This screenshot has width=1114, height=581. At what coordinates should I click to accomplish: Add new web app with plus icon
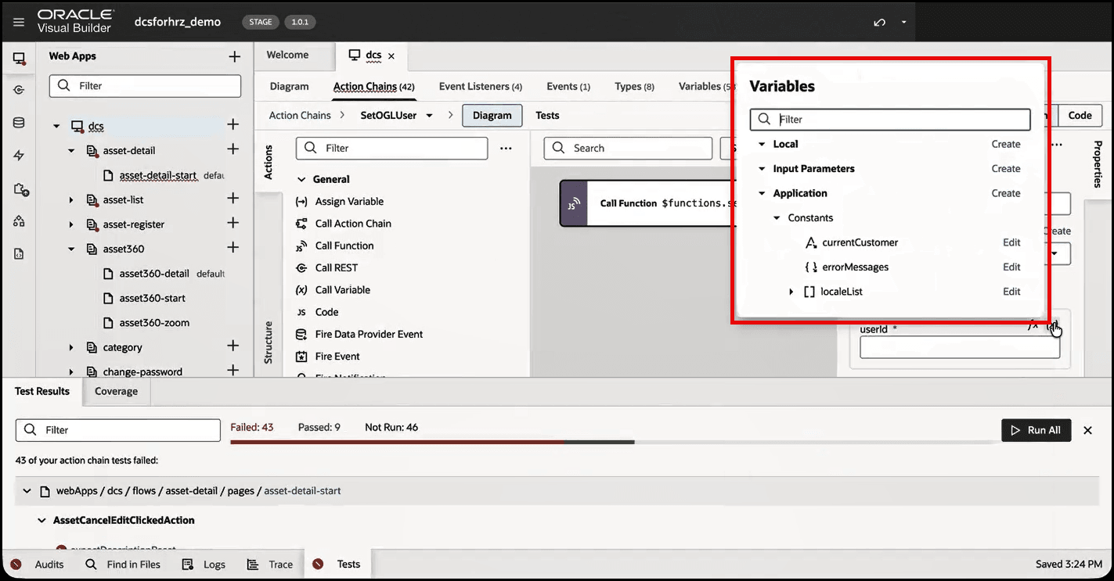tap(233, 56)
